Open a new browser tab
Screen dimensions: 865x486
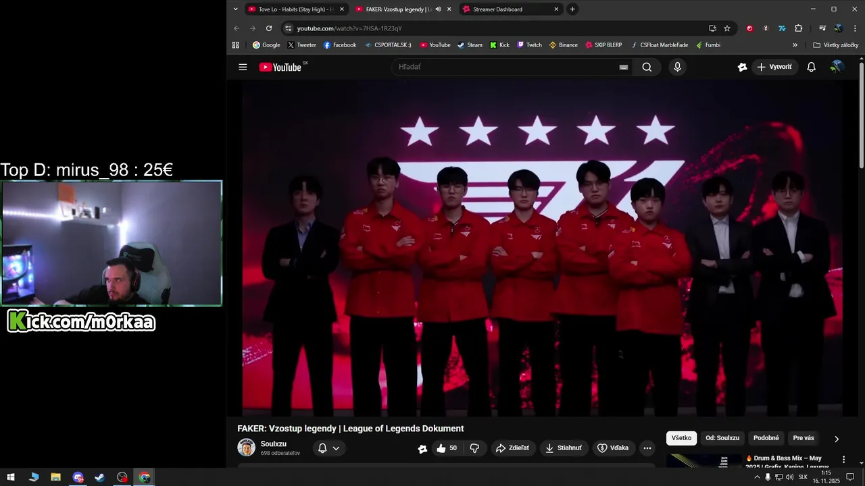pyautogui.click(x=572, y=9)
